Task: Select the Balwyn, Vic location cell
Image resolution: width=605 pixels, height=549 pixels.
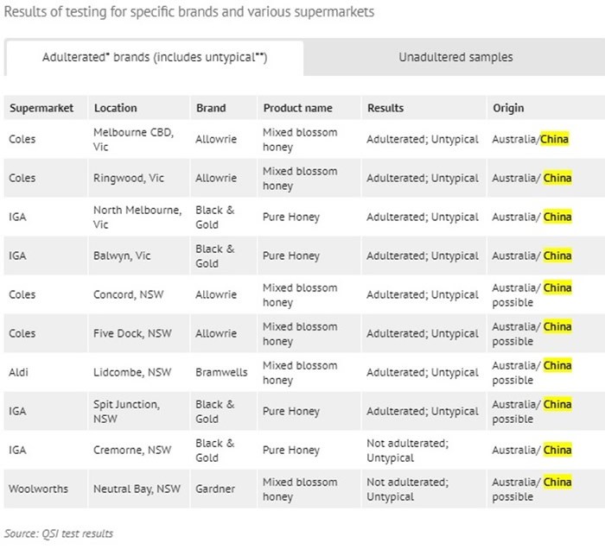Action: tap(122, 256)
